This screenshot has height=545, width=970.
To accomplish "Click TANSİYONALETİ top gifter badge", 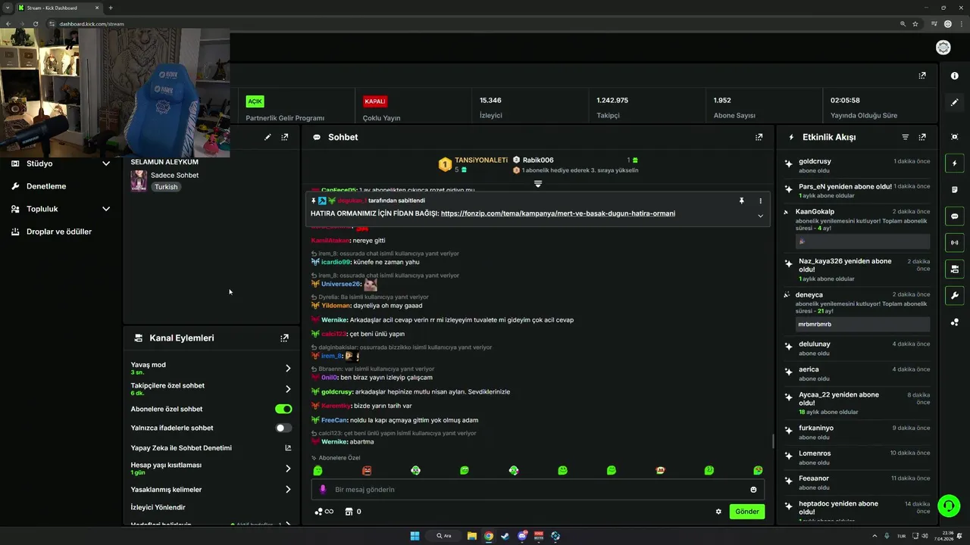I will tap(474, 164).
